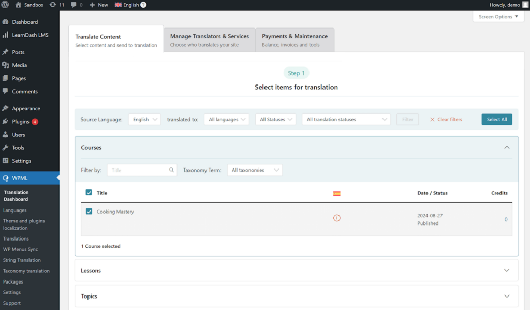Switch to Manage Translators & Services tab
The width and height of the screenshot is (530, 310).
(210, 40)
